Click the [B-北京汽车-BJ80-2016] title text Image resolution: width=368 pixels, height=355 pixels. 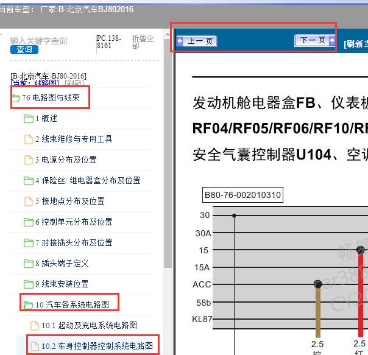(x=48, y=76)
